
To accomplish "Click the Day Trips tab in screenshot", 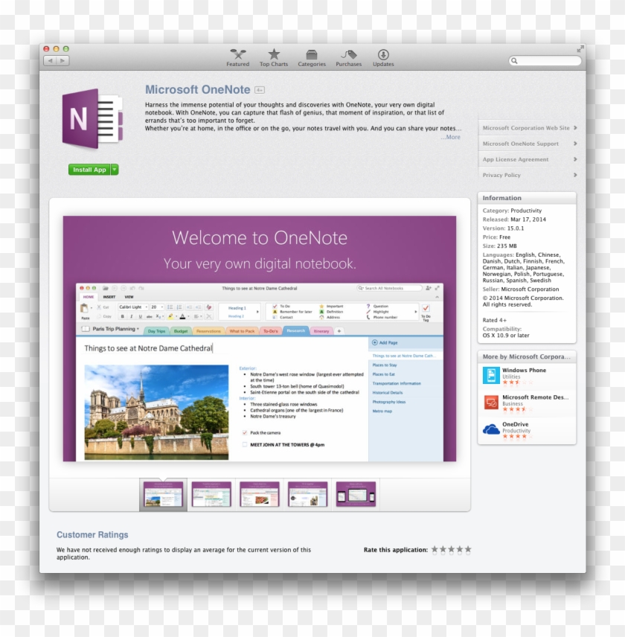I will click(156, 331).
